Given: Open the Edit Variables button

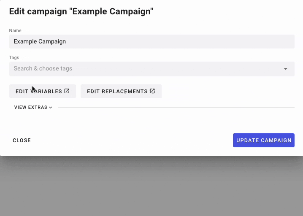Looking at the screenshot, I should (x=43, y=91).
